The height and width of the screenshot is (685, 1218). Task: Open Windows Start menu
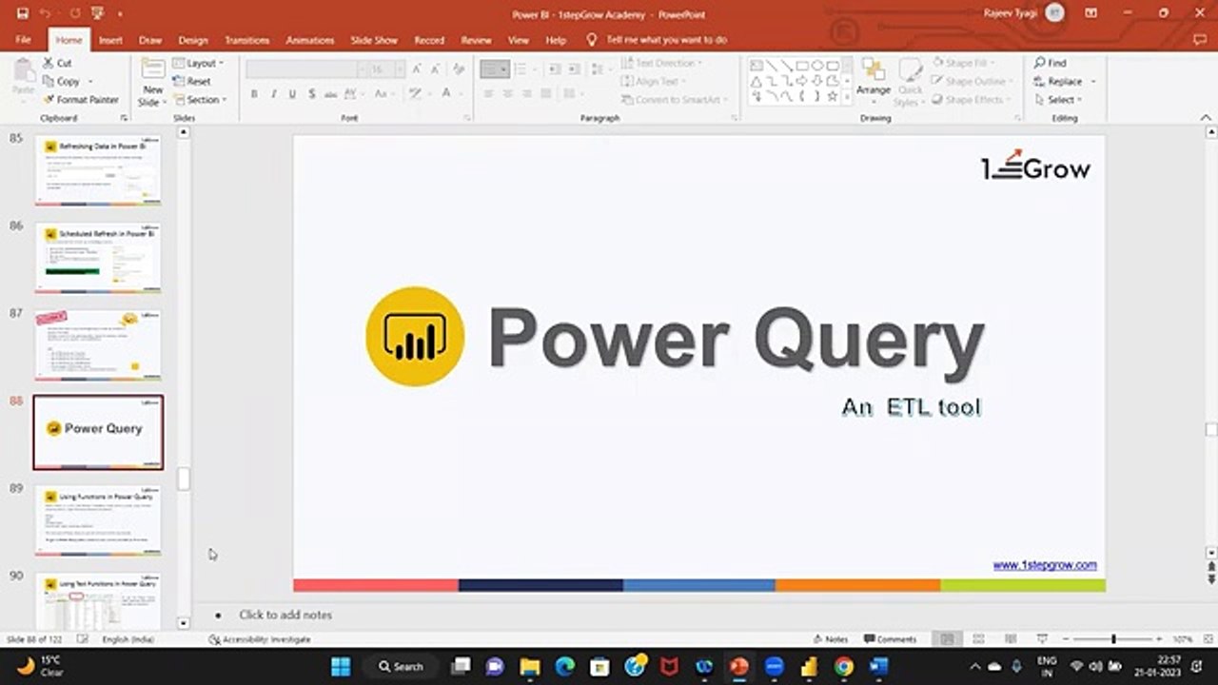pos(341,666)
